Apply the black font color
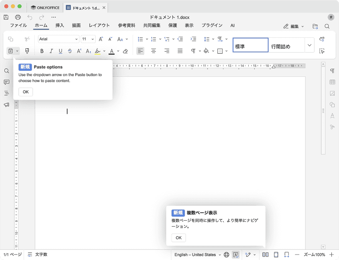339x260 pixels. coord(111,51)
